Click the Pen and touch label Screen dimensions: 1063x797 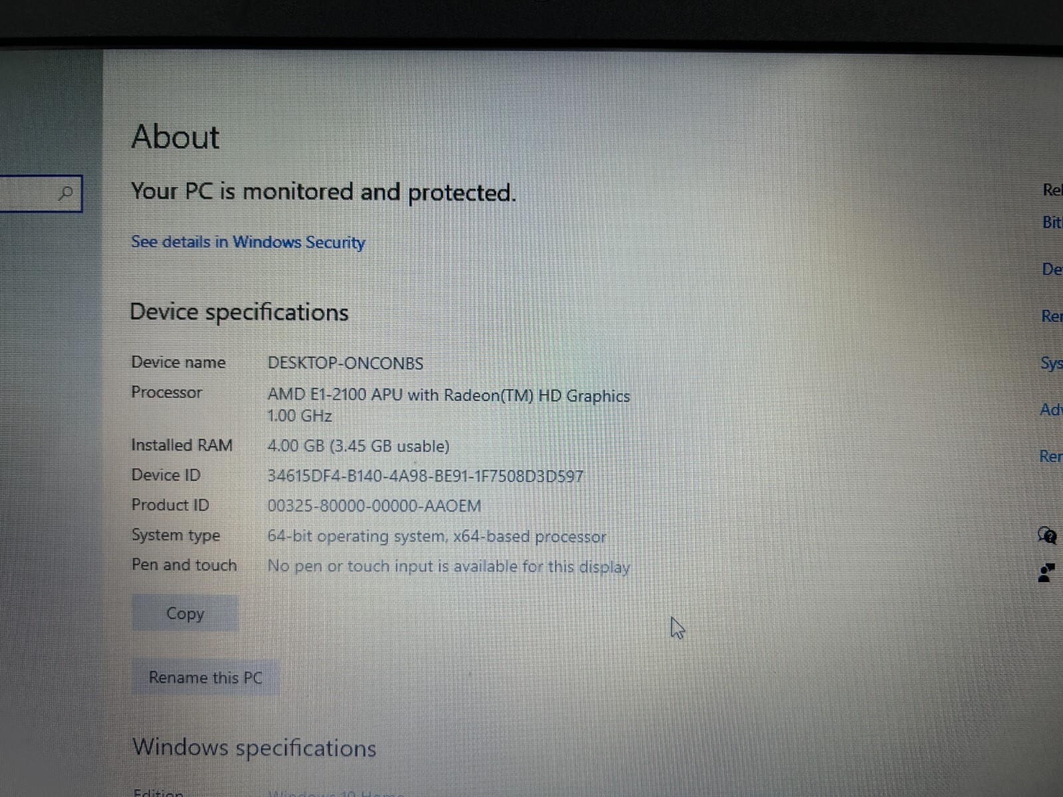184,565
